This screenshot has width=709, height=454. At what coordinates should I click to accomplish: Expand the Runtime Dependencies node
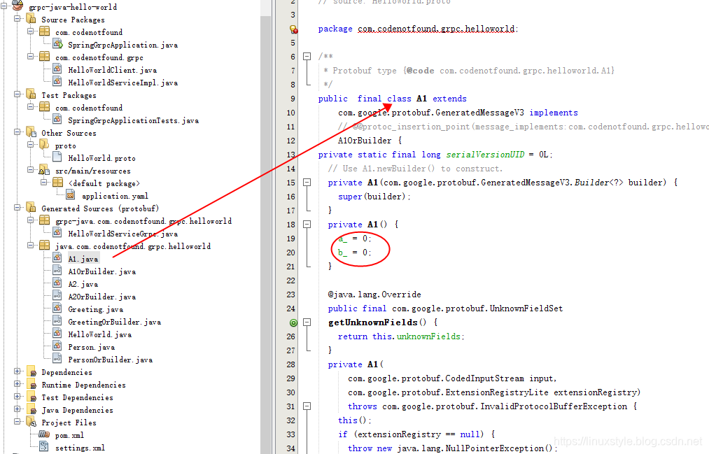(17, 384)
